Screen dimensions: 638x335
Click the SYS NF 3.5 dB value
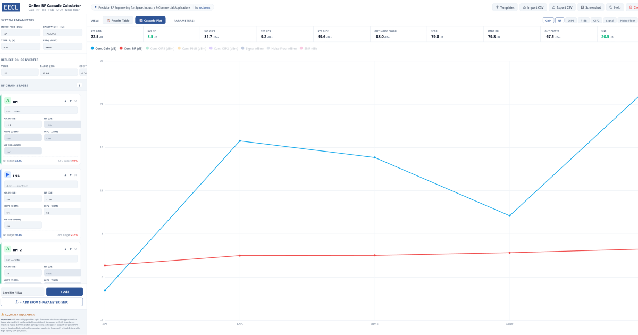(153, 37)
